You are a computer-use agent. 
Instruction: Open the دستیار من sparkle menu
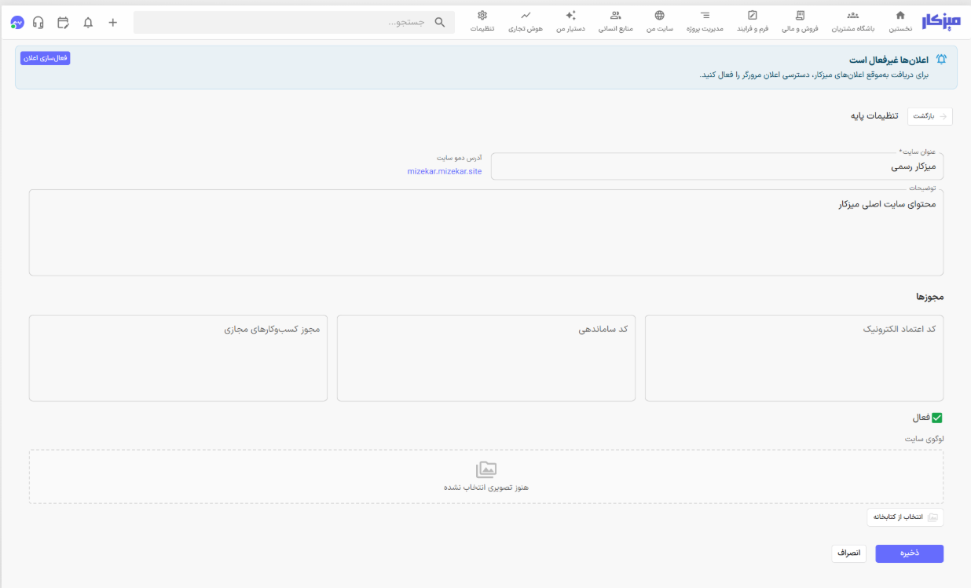571,21
